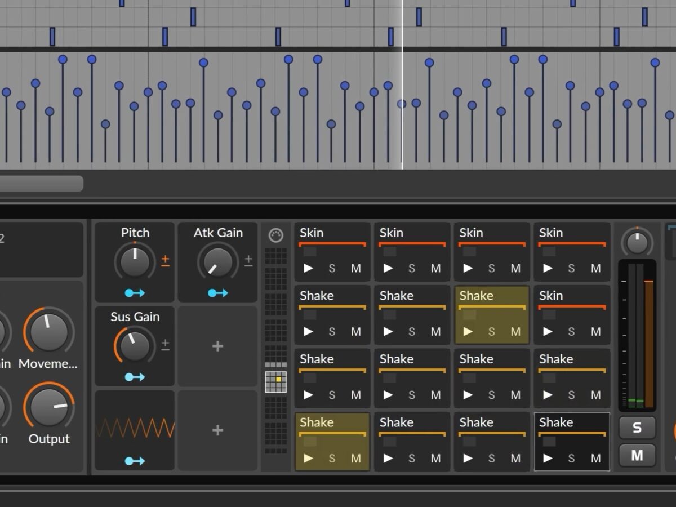Image resolution: width=676 pixels, height=507 pixels.
Task: Mute the white-outlined Shake pad
Action: [595, 459]
